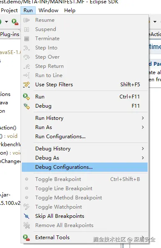
Task: Open the Help menu
Action: click(x=70, y=10)
